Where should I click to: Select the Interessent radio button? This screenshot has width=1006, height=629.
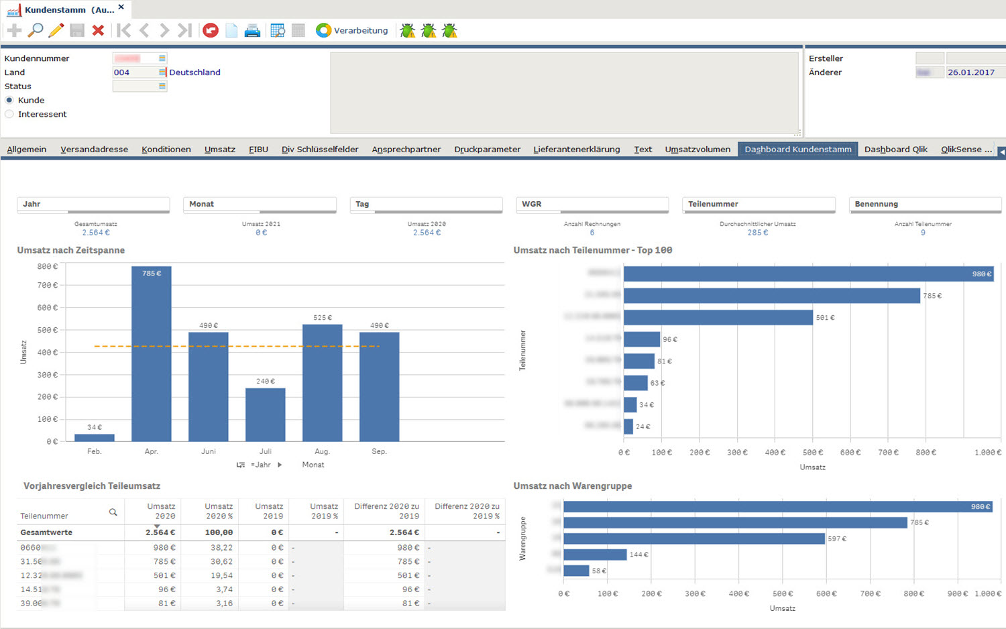(x=9, y=114)
